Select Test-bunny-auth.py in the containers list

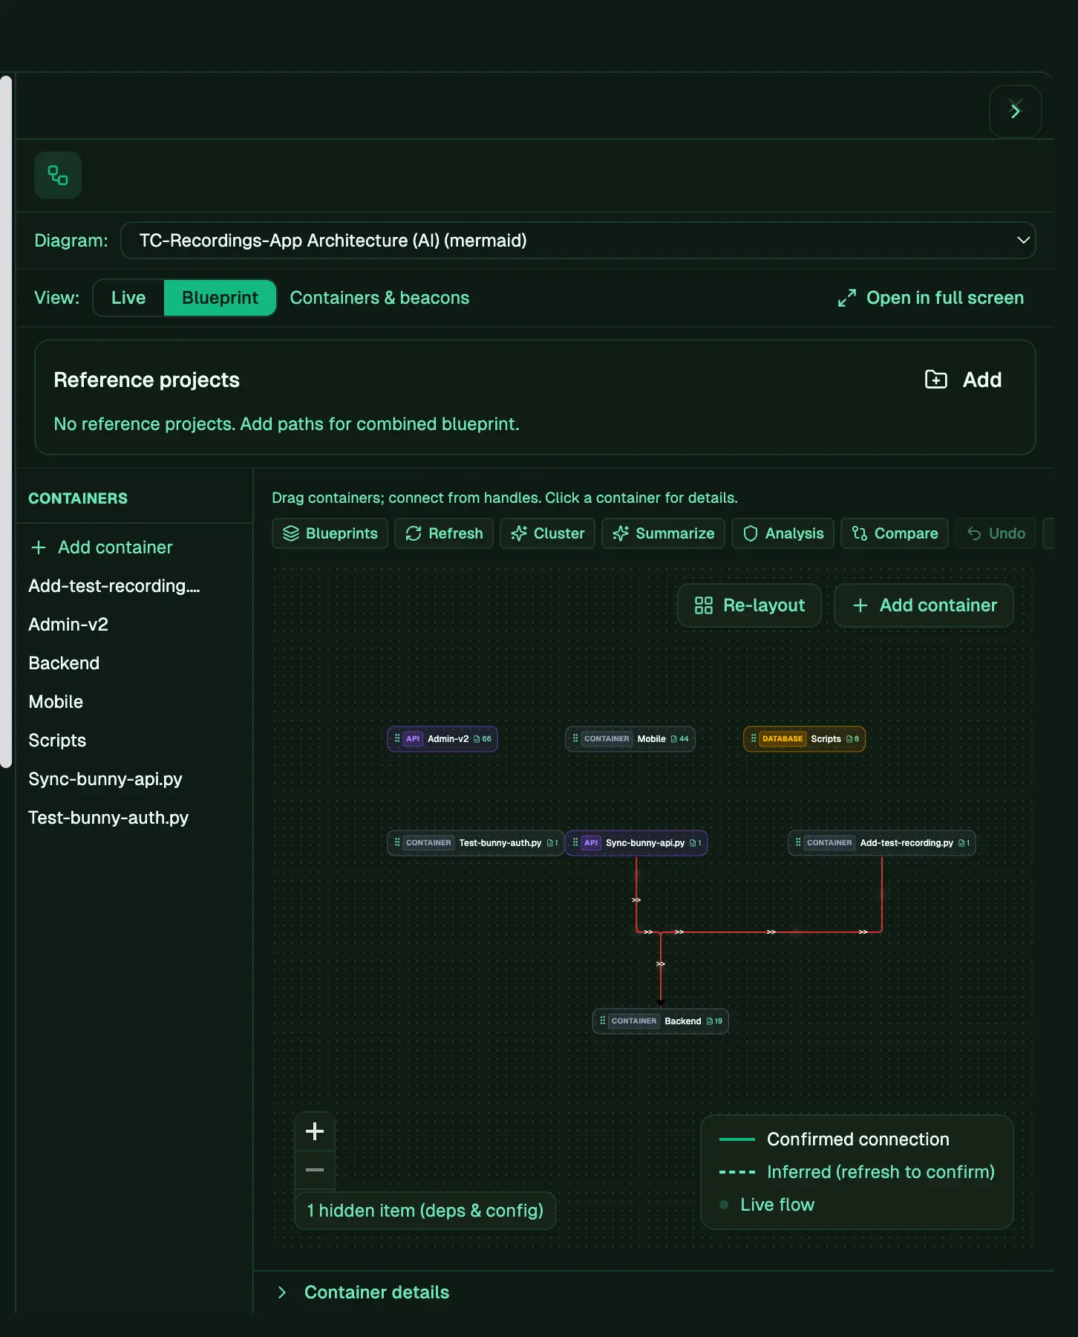pyautogui.click(x=108, y=818)
